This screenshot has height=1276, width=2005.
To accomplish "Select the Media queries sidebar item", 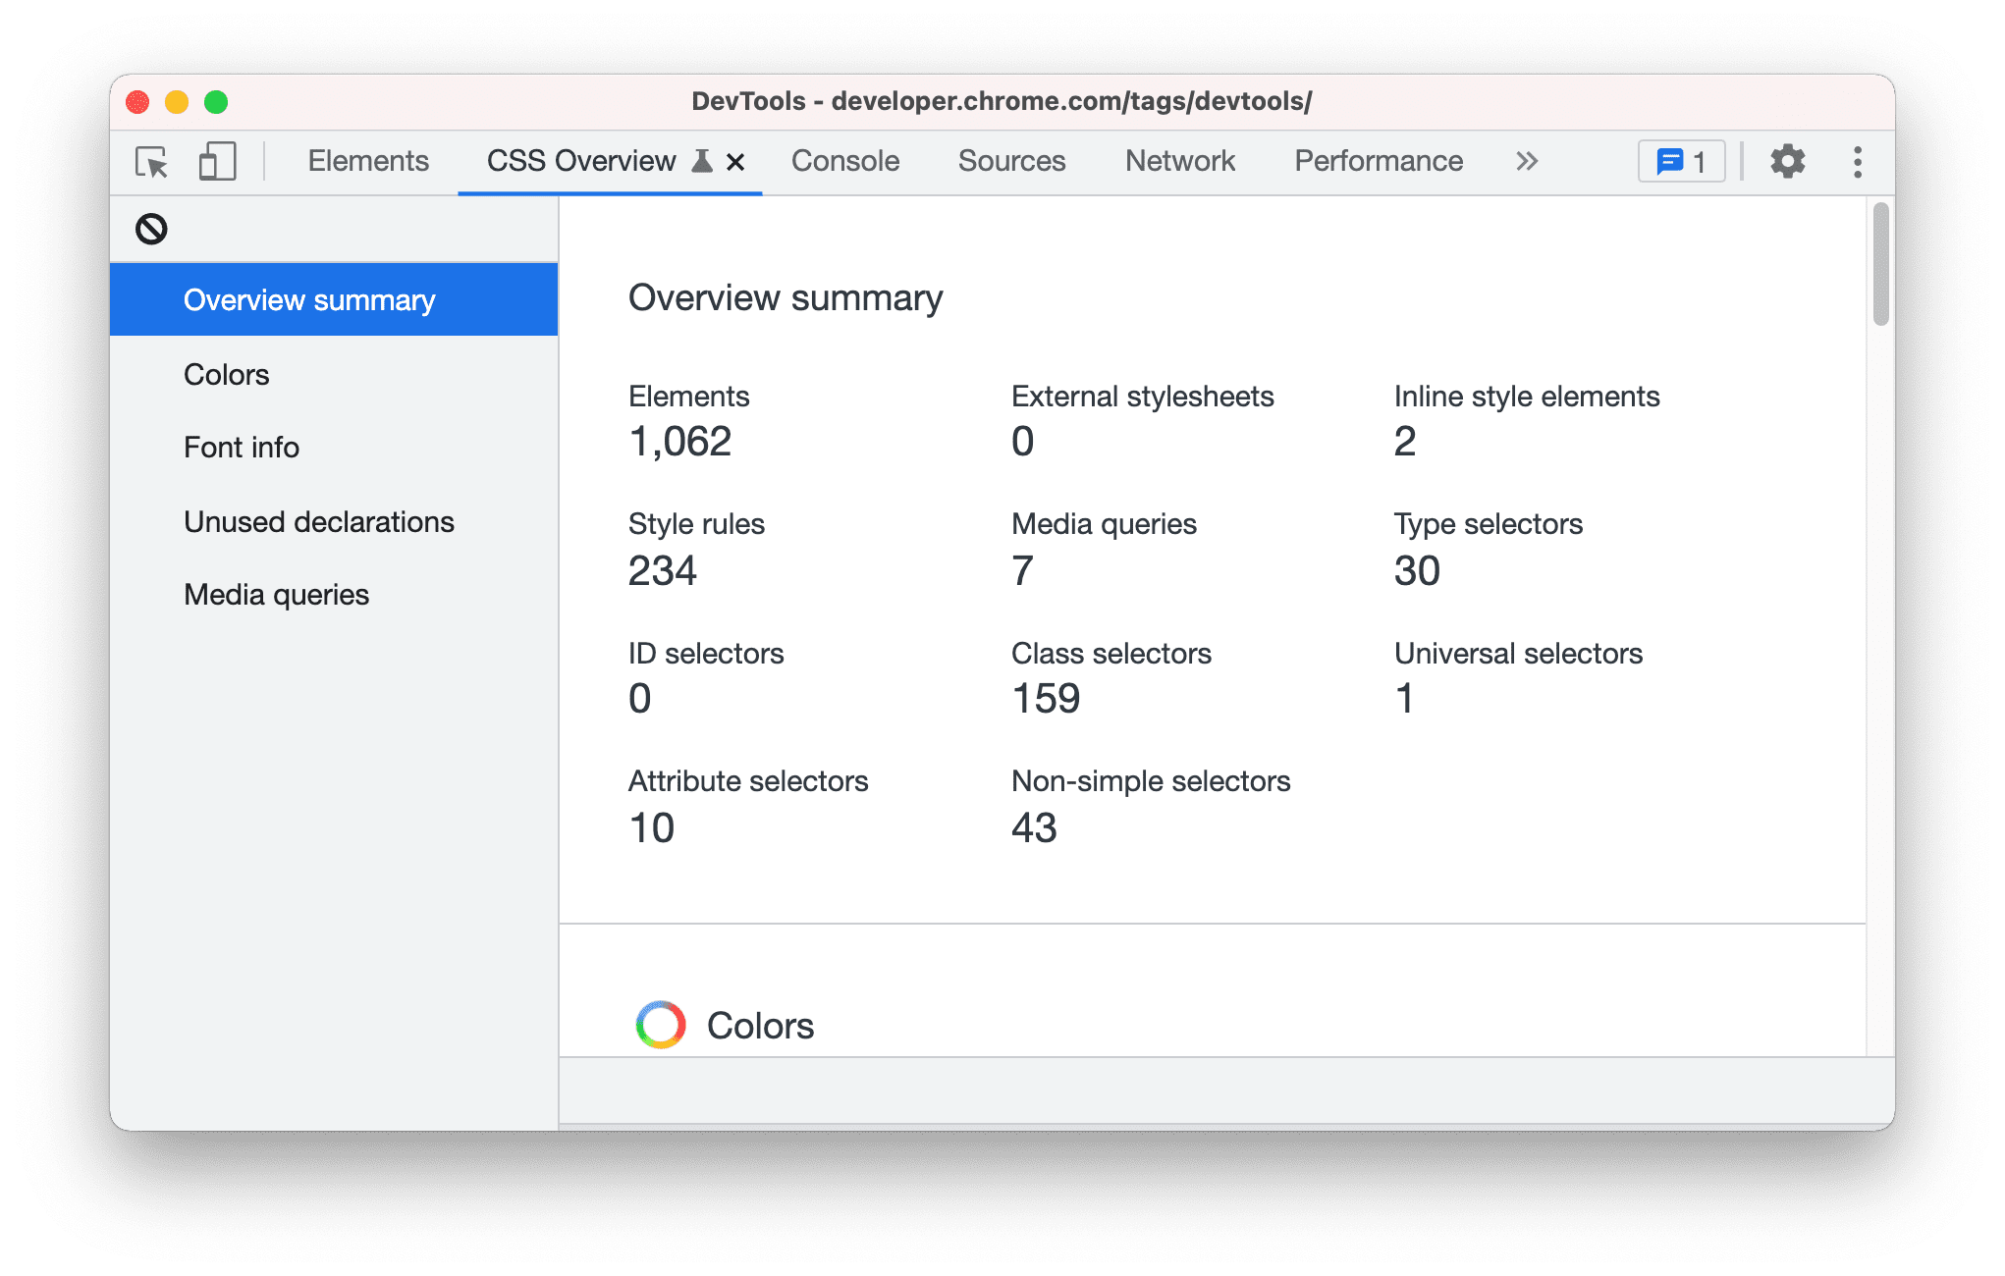I will tap(276, 592).
